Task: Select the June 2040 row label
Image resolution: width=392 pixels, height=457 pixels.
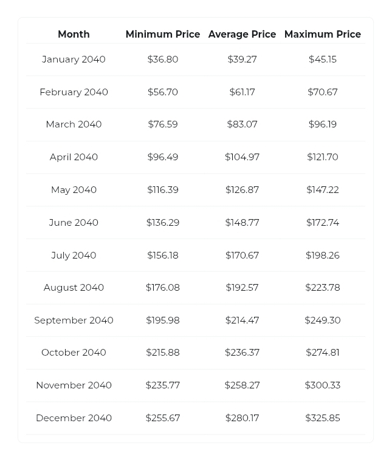Action: [x=74, y=222]
